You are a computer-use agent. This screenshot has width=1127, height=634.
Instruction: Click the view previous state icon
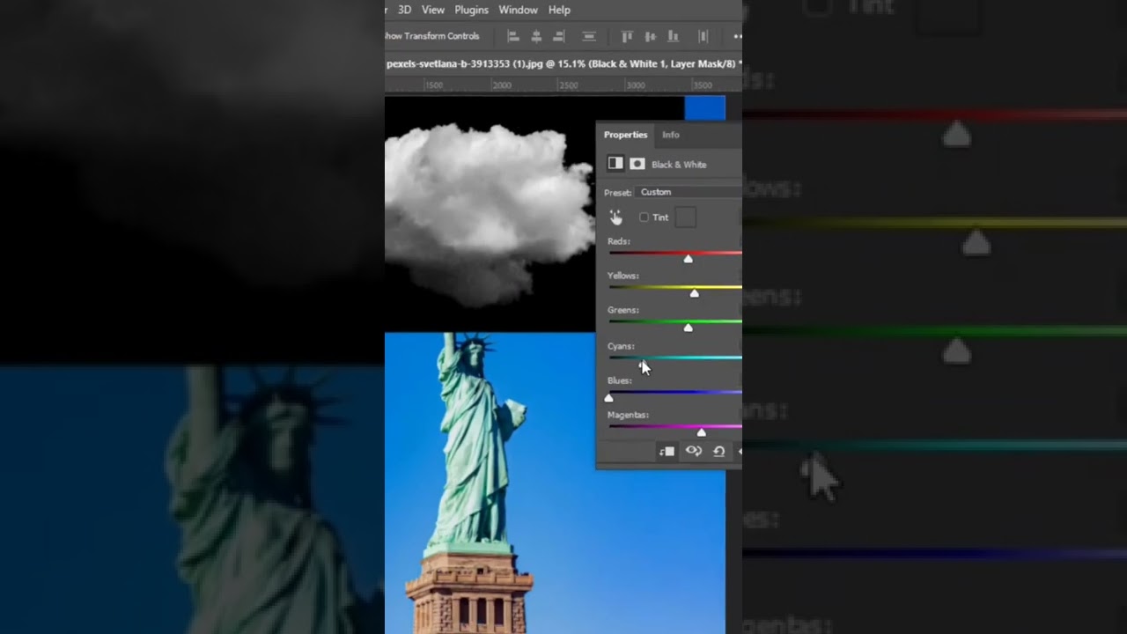tap(694, 452)
